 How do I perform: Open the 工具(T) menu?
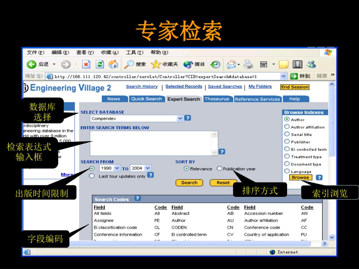click(135, 53)
